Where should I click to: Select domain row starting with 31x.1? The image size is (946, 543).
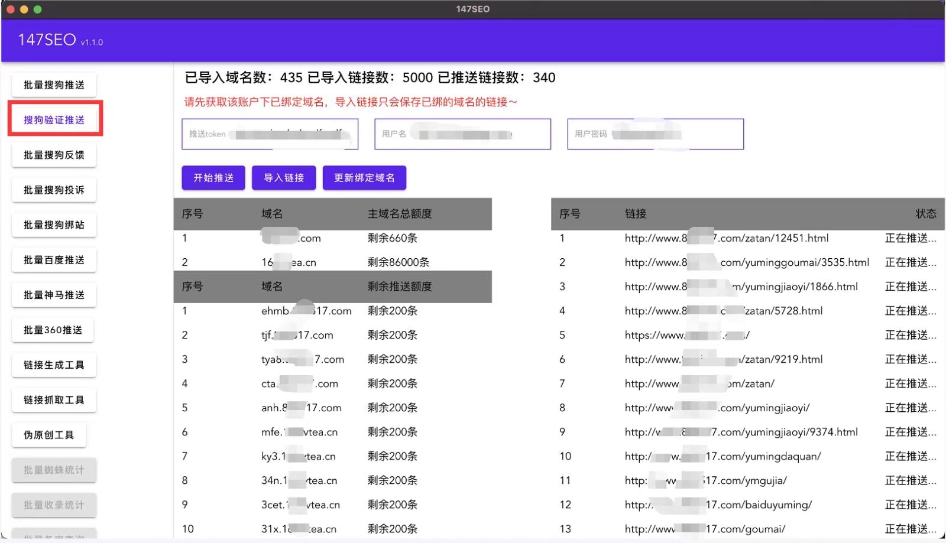pos(333,529)
